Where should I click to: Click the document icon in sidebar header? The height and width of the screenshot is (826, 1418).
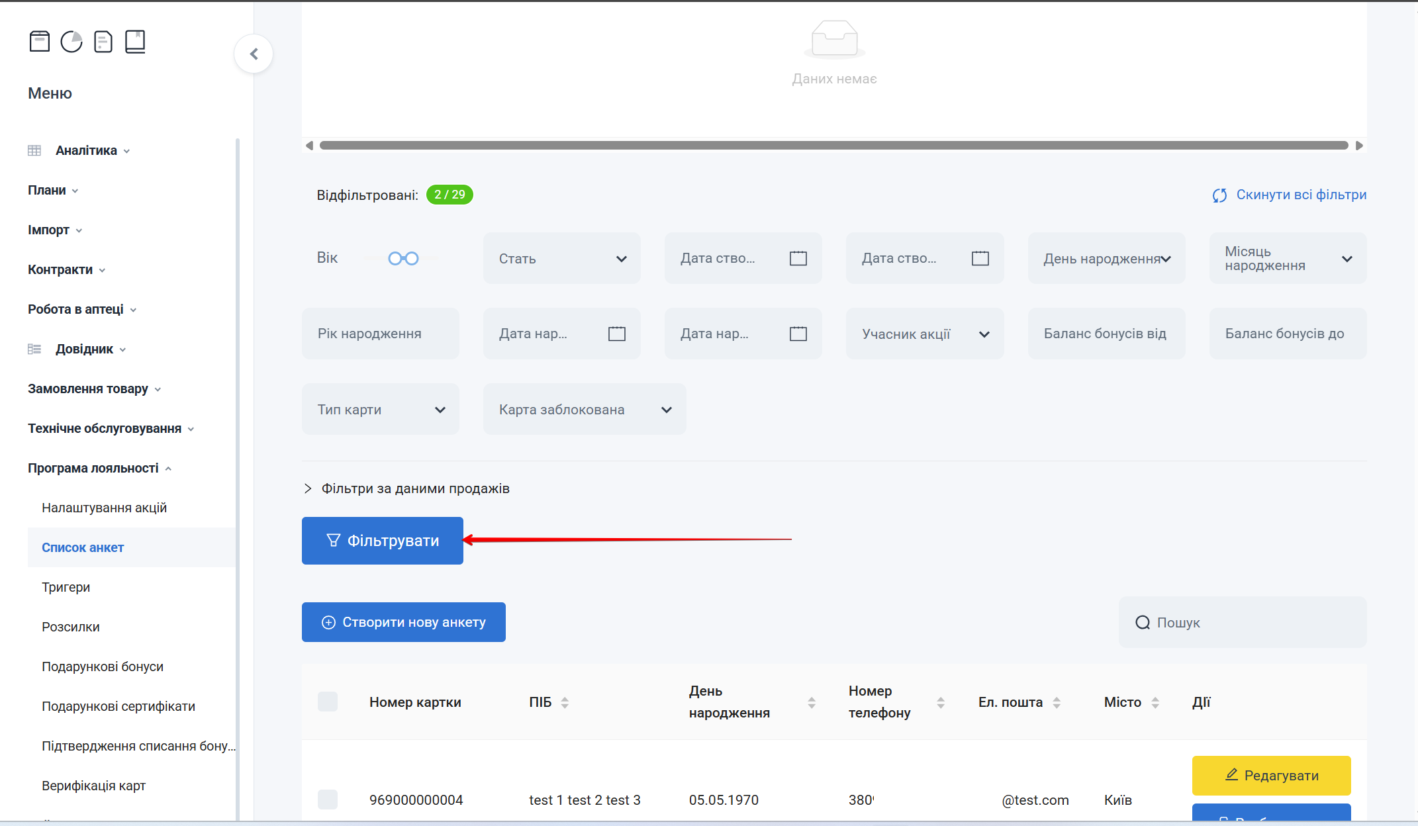[x=103, y=42]
